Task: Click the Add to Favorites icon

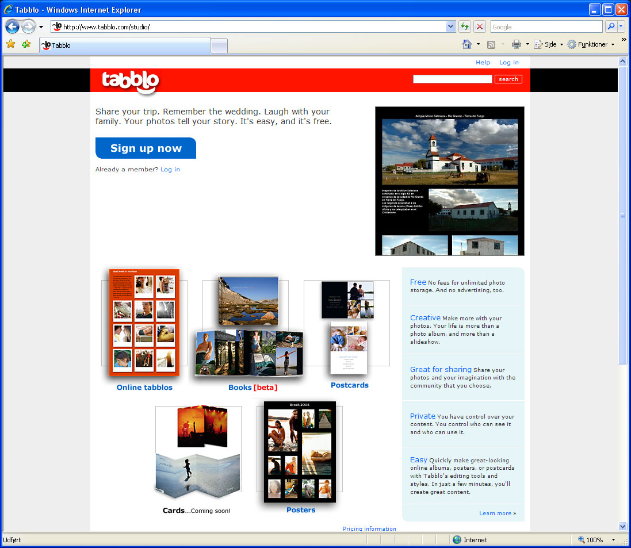Action: click(x=26, y=44)
